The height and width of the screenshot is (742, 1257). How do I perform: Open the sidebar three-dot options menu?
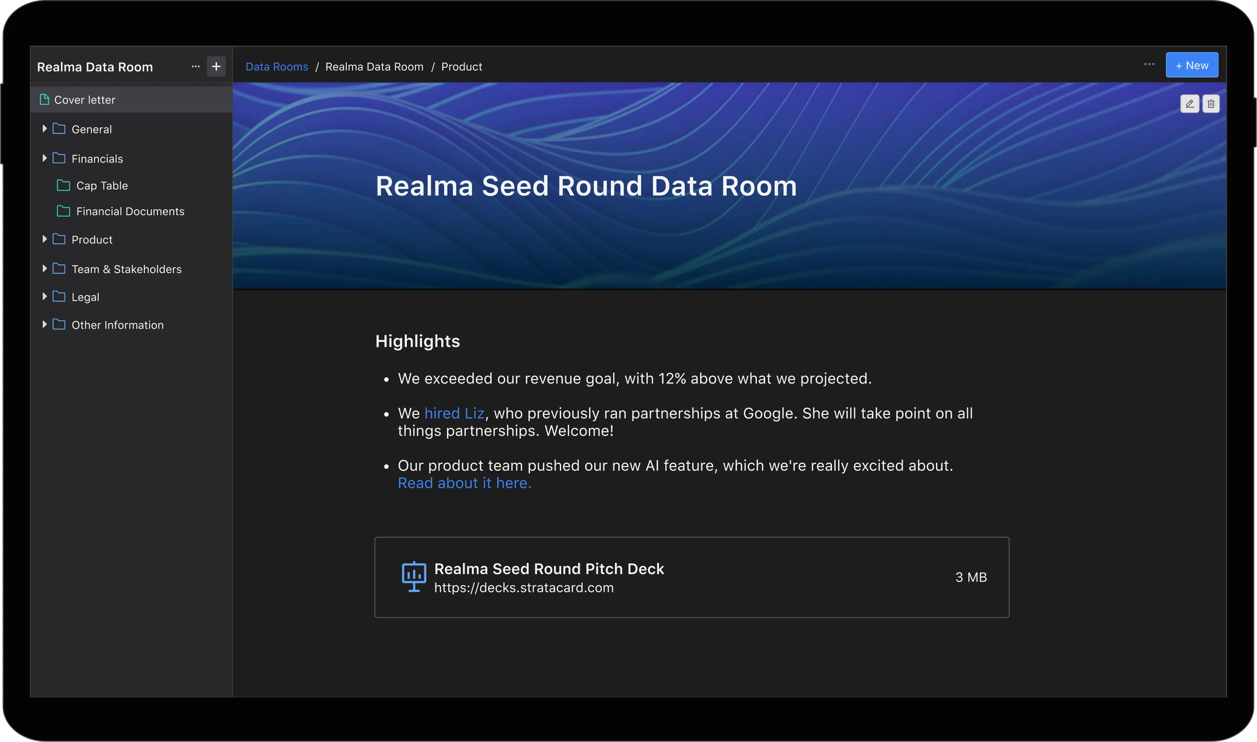[196, 66]
